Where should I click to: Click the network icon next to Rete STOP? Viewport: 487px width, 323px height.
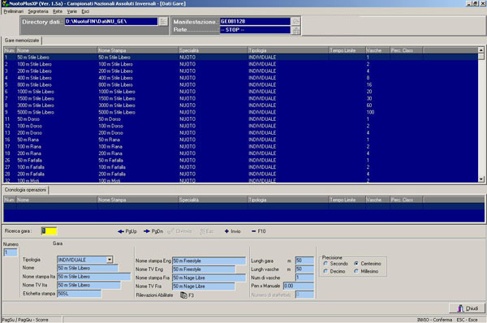pyautogui.click(x=296, y=30)
